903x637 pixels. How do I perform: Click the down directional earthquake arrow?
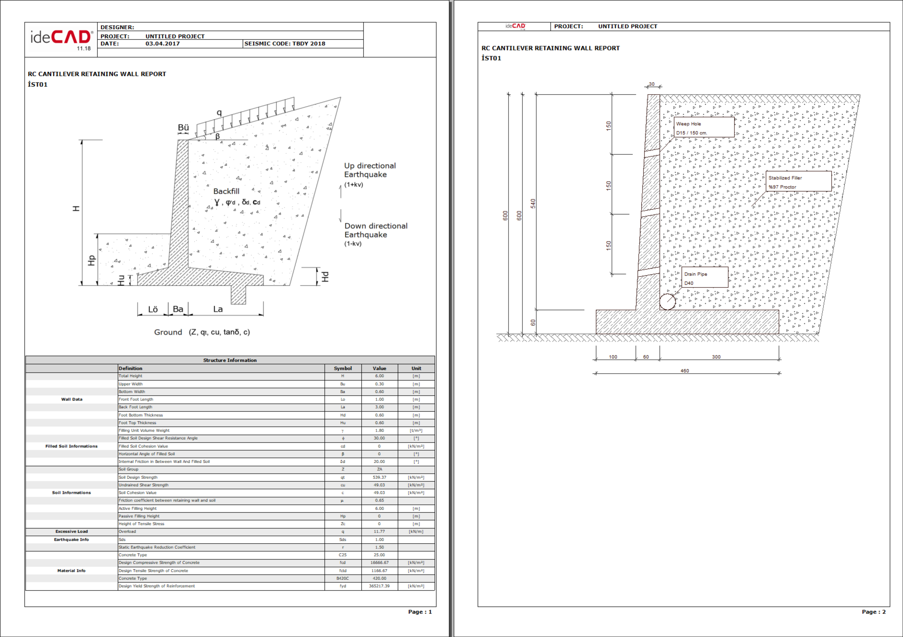pyautogui.click(x=340, y=216)
